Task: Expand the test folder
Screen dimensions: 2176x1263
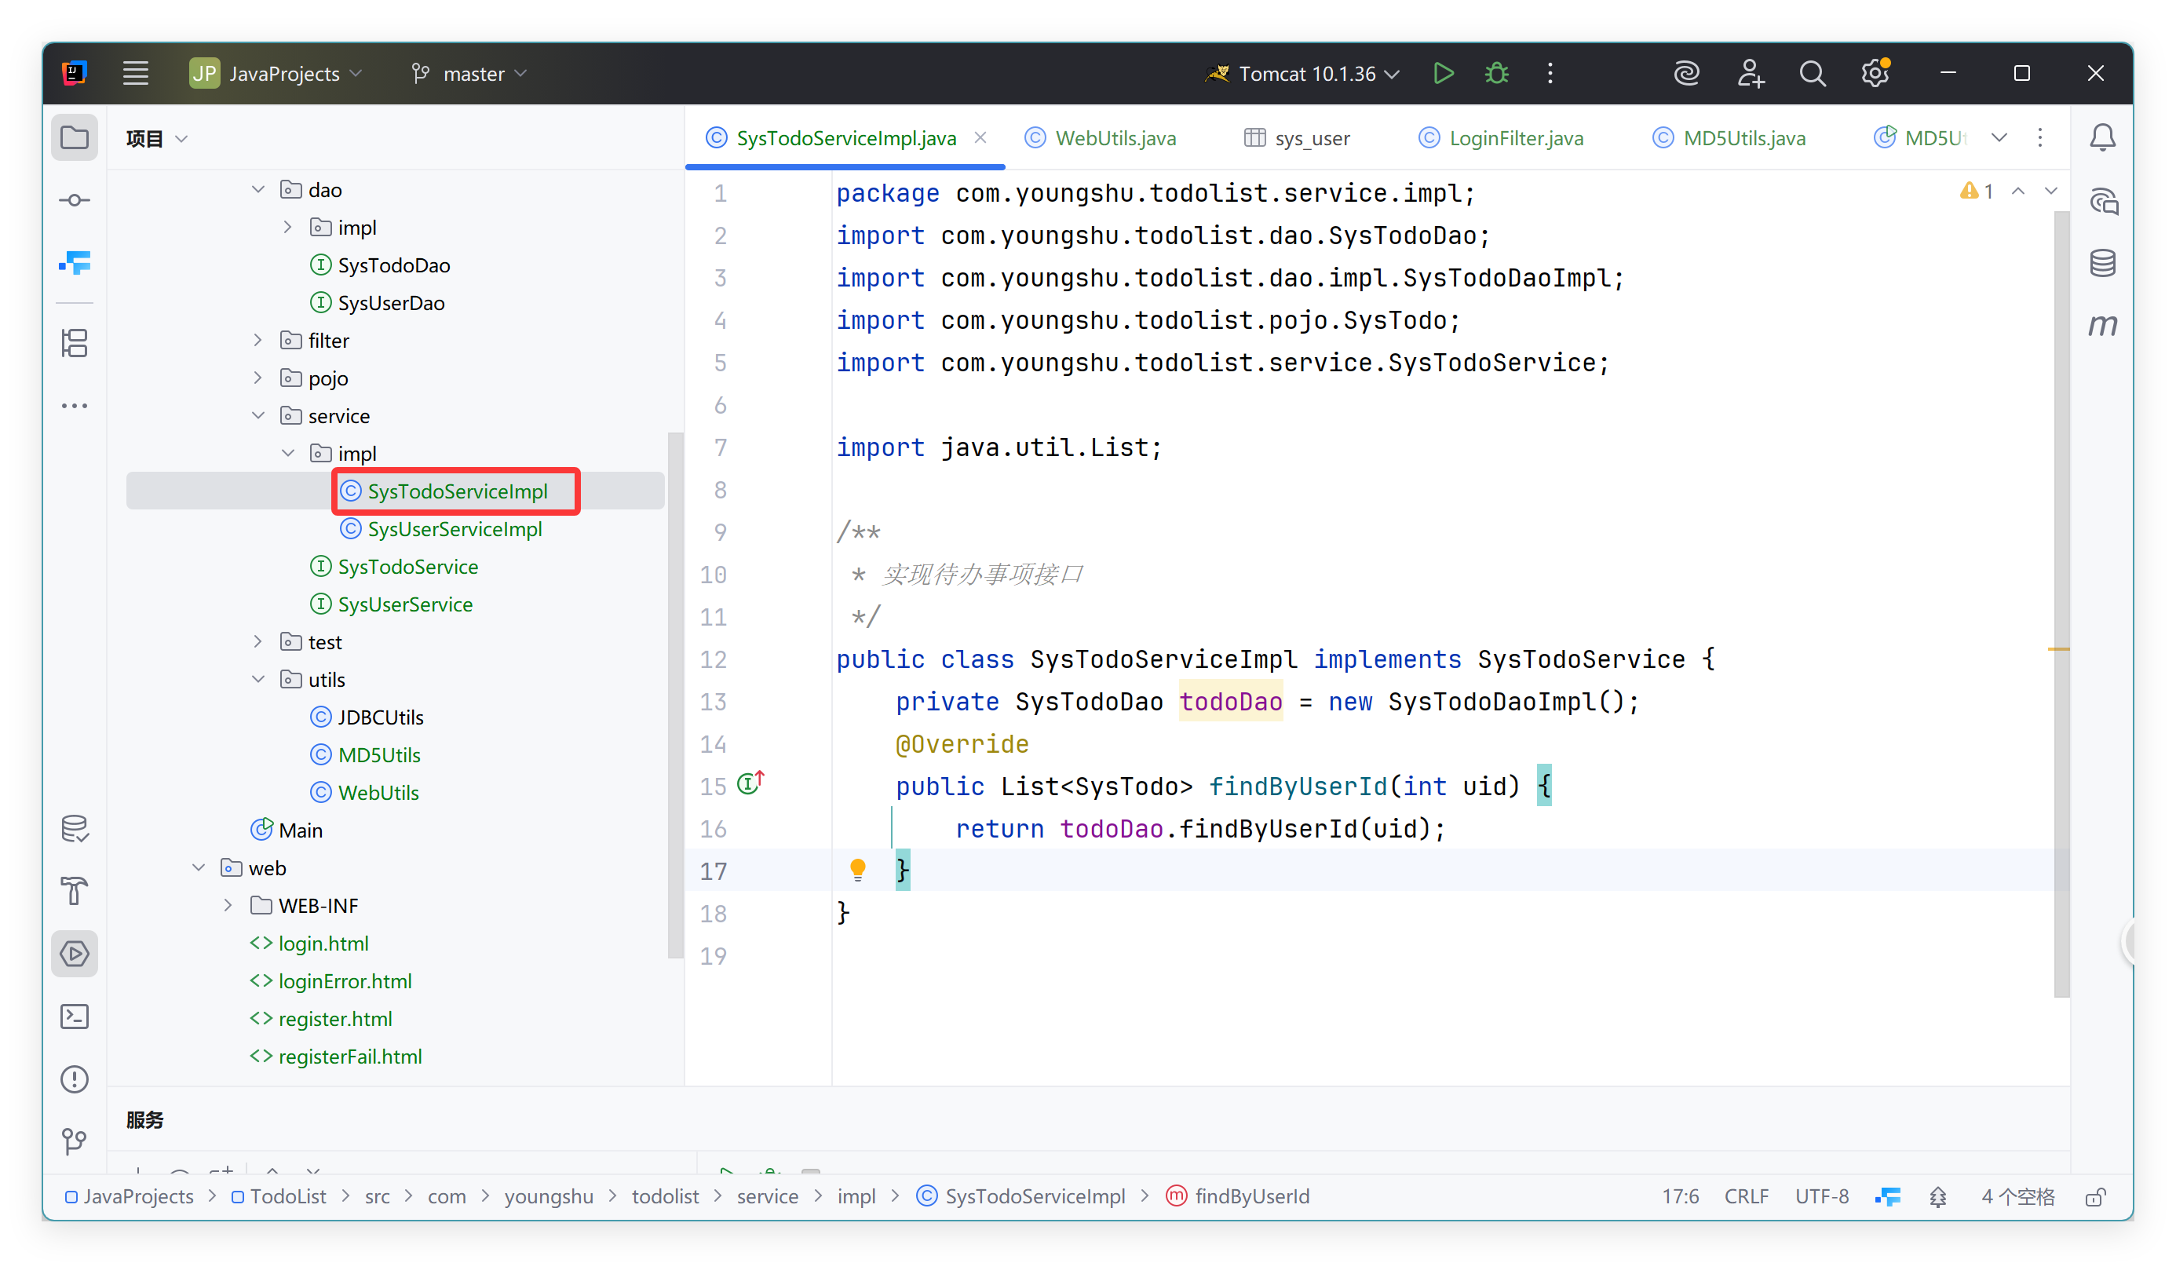Action: [258, 641]
